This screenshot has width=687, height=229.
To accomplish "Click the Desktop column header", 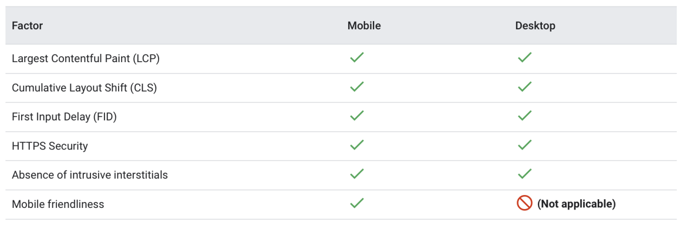I will [535, 25].
